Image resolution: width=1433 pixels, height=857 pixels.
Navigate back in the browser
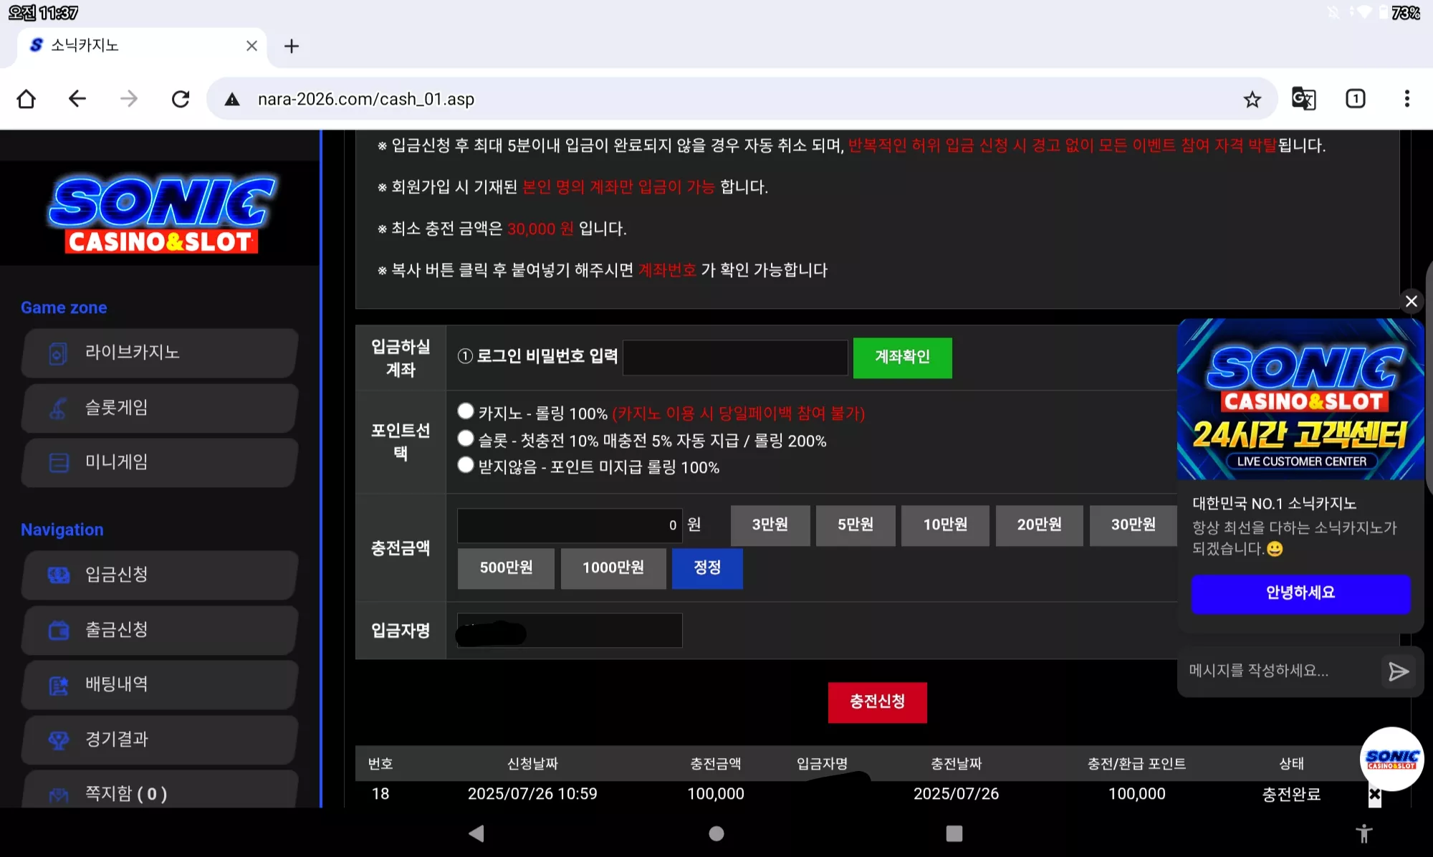click(x=77, y=99)
